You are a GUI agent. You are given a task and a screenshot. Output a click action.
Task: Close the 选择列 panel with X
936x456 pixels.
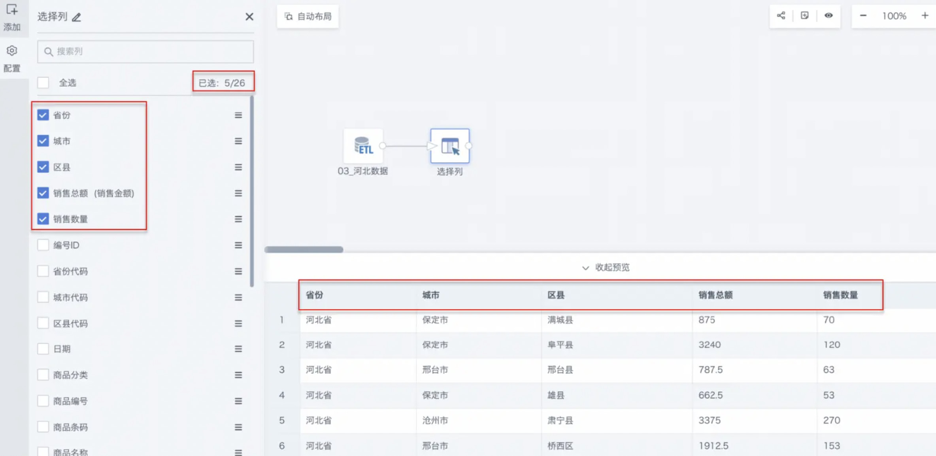(249, 17)
